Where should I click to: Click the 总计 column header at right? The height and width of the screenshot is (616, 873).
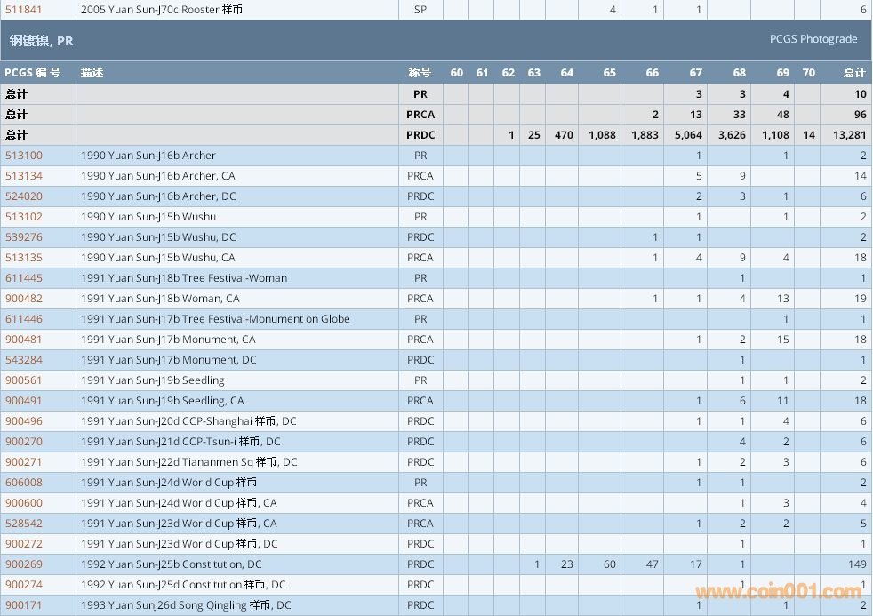(853, 73)
